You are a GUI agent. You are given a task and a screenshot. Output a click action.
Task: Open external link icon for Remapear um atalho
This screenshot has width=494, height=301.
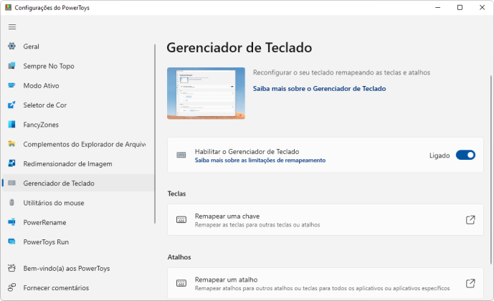click(470, 283)
